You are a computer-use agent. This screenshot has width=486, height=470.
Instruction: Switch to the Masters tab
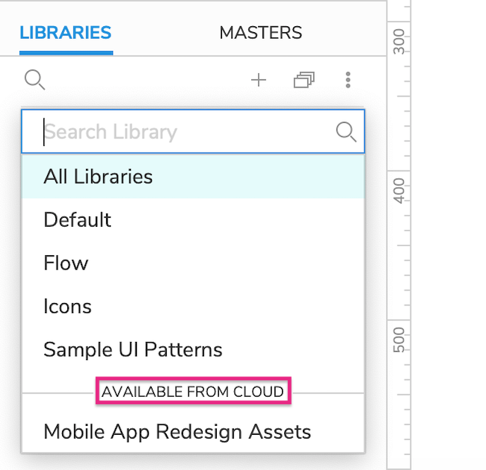(x=261, y=33)
